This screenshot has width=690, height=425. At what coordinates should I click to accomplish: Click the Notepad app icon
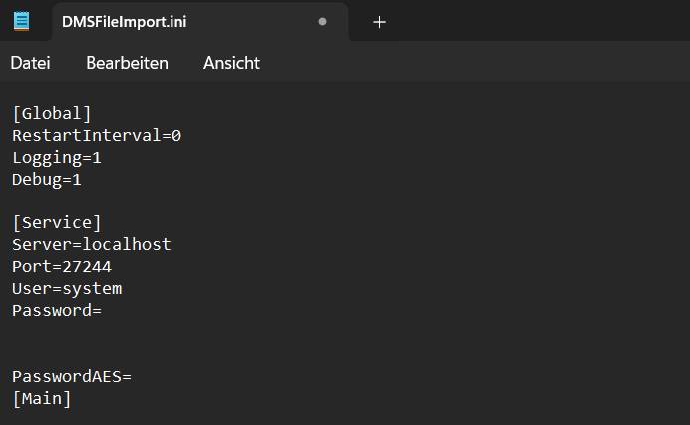tap(21, 21)
